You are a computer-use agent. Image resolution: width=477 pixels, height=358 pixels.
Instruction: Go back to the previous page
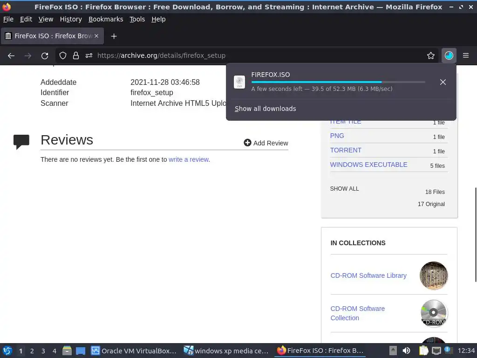11,56
